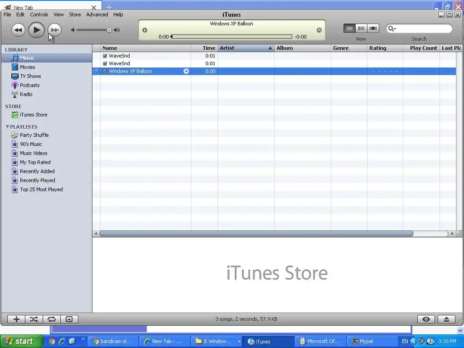Screen dimensions: 464x348
Task: Click the Next track fast-forward button
Action: [55, 30]
